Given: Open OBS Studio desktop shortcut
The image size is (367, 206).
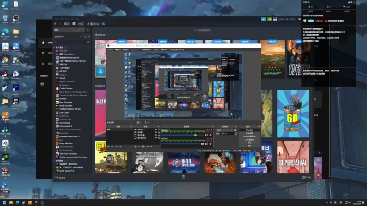Looking at the screenshot, I should click(x=16, y=19).
